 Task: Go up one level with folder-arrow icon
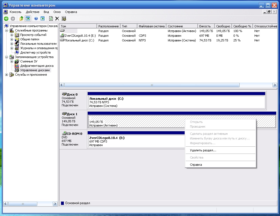(x=21, y=19)
